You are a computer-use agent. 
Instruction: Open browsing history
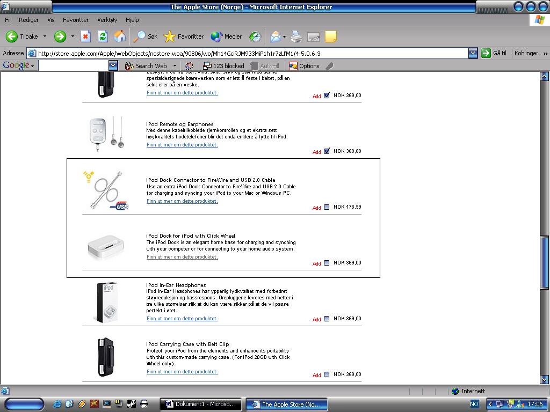(255, 36)
